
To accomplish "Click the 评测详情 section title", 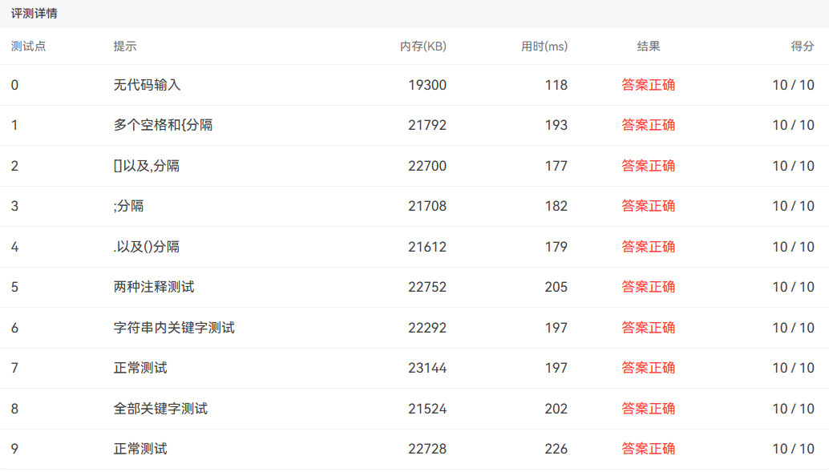I will click(34, 14).
